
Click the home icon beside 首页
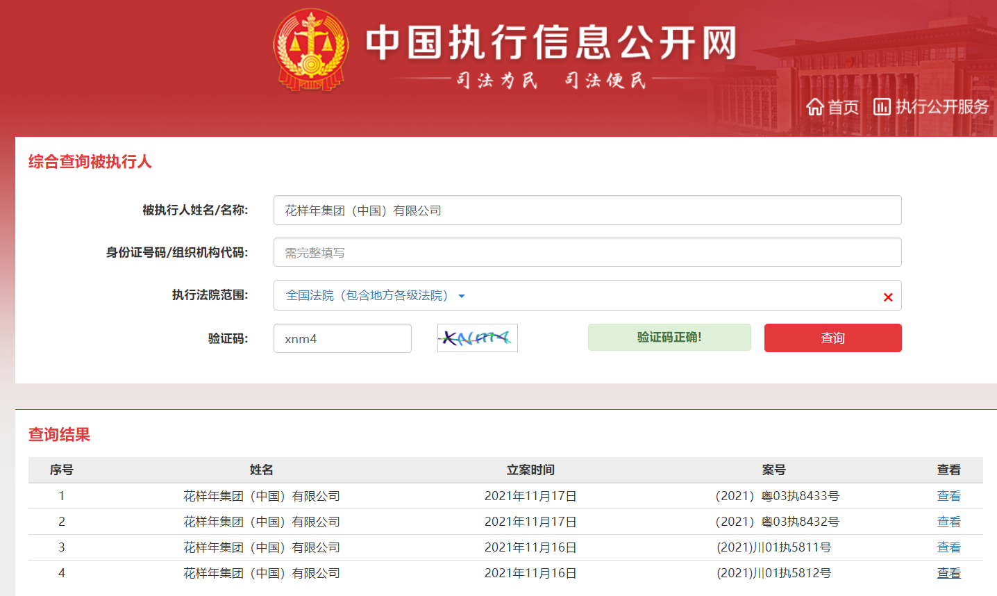coord(815,106)
